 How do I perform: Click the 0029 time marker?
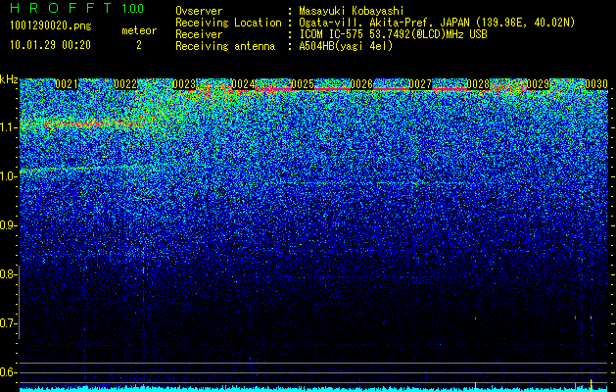[x=538, y=84]
